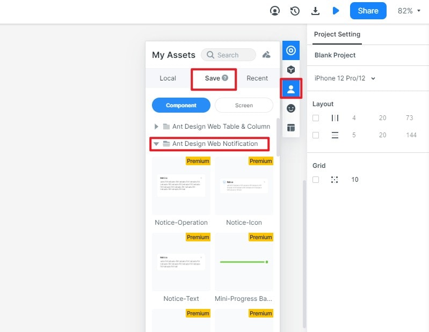Select the Mini-Progress Bar component thumbnail
The height and width of the screenshot is (332, 429).
click(244, 262)
